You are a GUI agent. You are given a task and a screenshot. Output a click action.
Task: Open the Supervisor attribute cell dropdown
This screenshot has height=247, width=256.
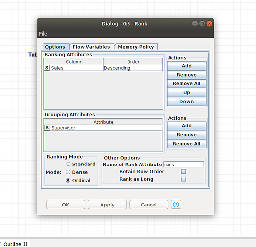(x=103, y=128)
